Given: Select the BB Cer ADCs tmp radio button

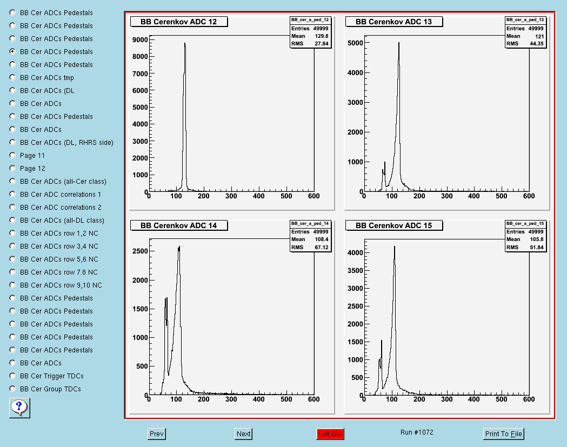Looking at the screenshot, I should 12,77.
